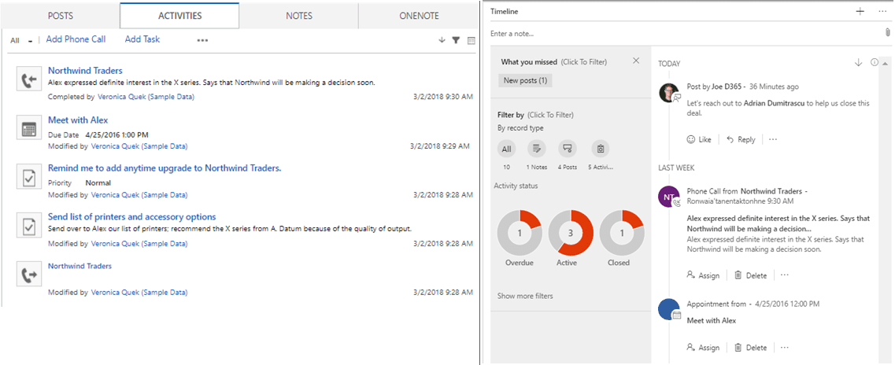
Task: Click outgoing phone call icon at bottom activity
Action: point(28,275)
